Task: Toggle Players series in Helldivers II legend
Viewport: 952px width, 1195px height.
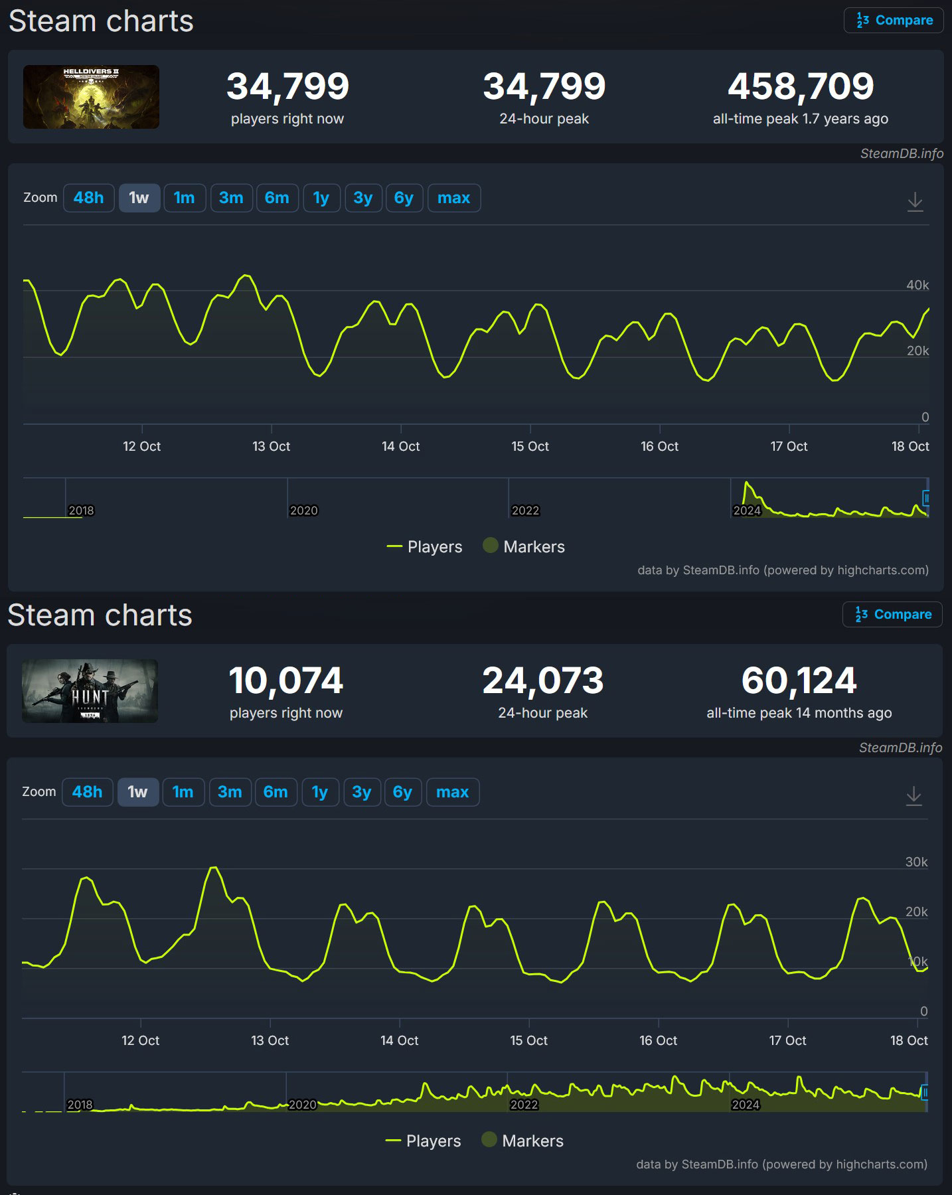Action: point(424,546)
